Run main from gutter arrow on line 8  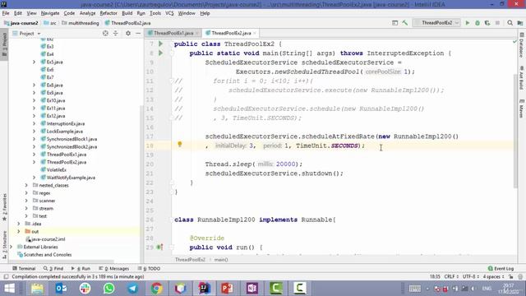pyautogui.click(x=161, y=53)
